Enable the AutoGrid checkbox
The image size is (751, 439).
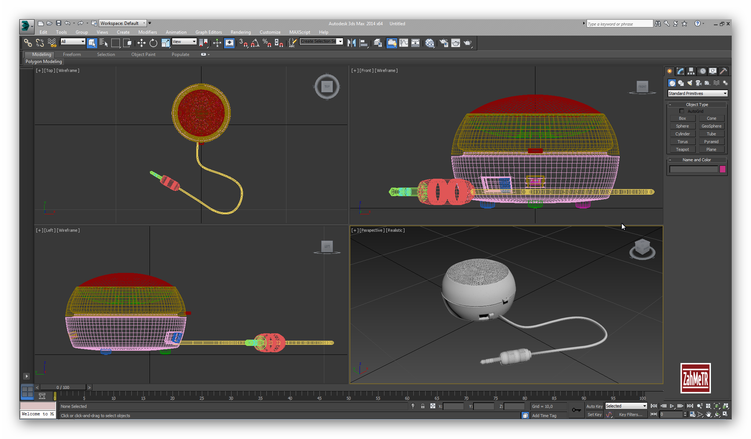tap(682, 111)
